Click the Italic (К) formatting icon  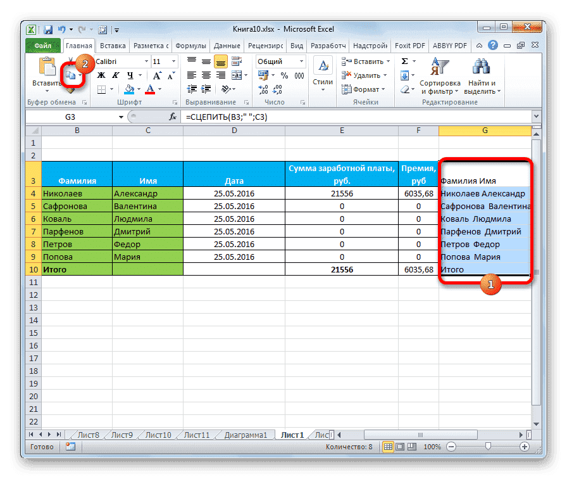(116, 75)
